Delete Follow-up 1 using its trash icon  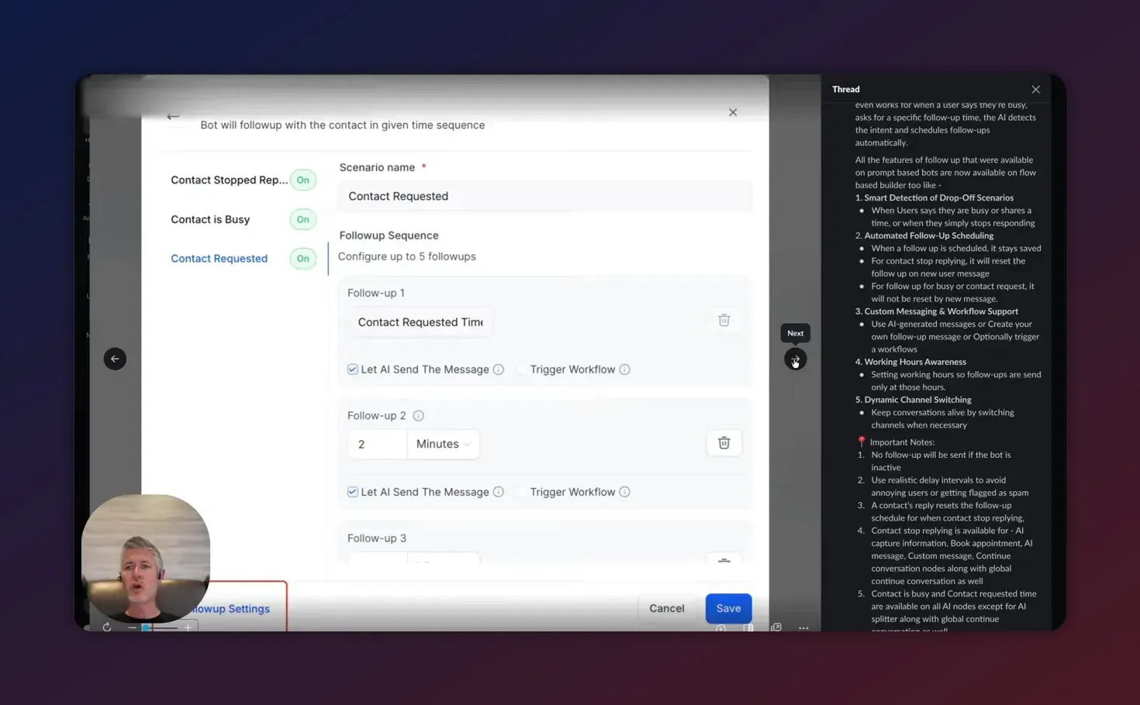[724, 319]
